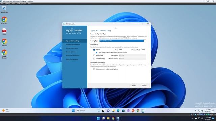The image size is (216, 121).
Task: Open the VirtualBox File menu
Action: (x=2, y=4)
